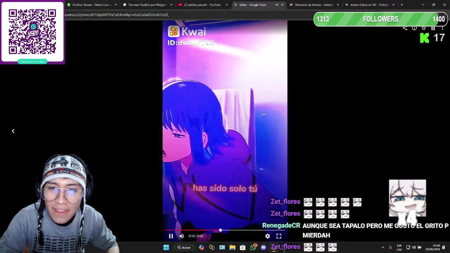The width and height of the screenshot is (450, 253).
Task: Open the Windows Start menu
Action: [166, 247]
